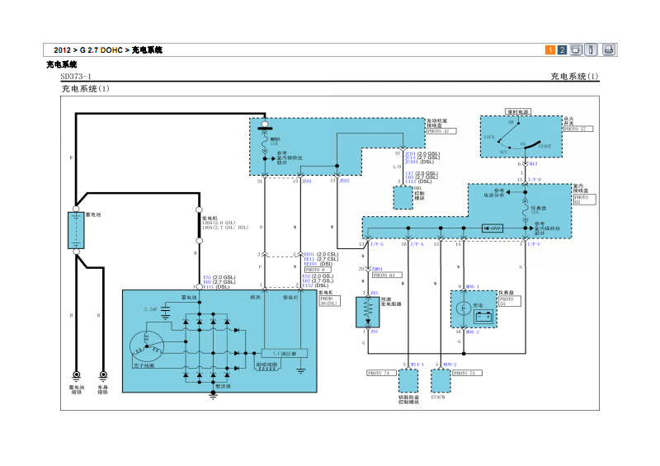The height and width of the screenshot is (466, 660).
Task: Open PHOTO 62 interior junction box link
Action: (x=582, y=199)
